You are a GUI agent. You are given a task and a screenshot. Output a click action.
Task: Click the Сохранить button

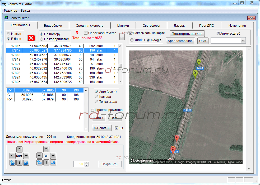coord(109,164)
